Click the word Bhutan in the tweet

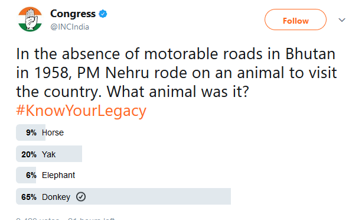tap(310, 54)
